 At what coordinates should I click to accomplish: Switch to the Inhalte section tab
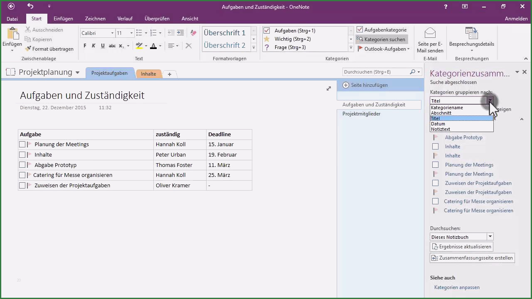tap(148, 74)
